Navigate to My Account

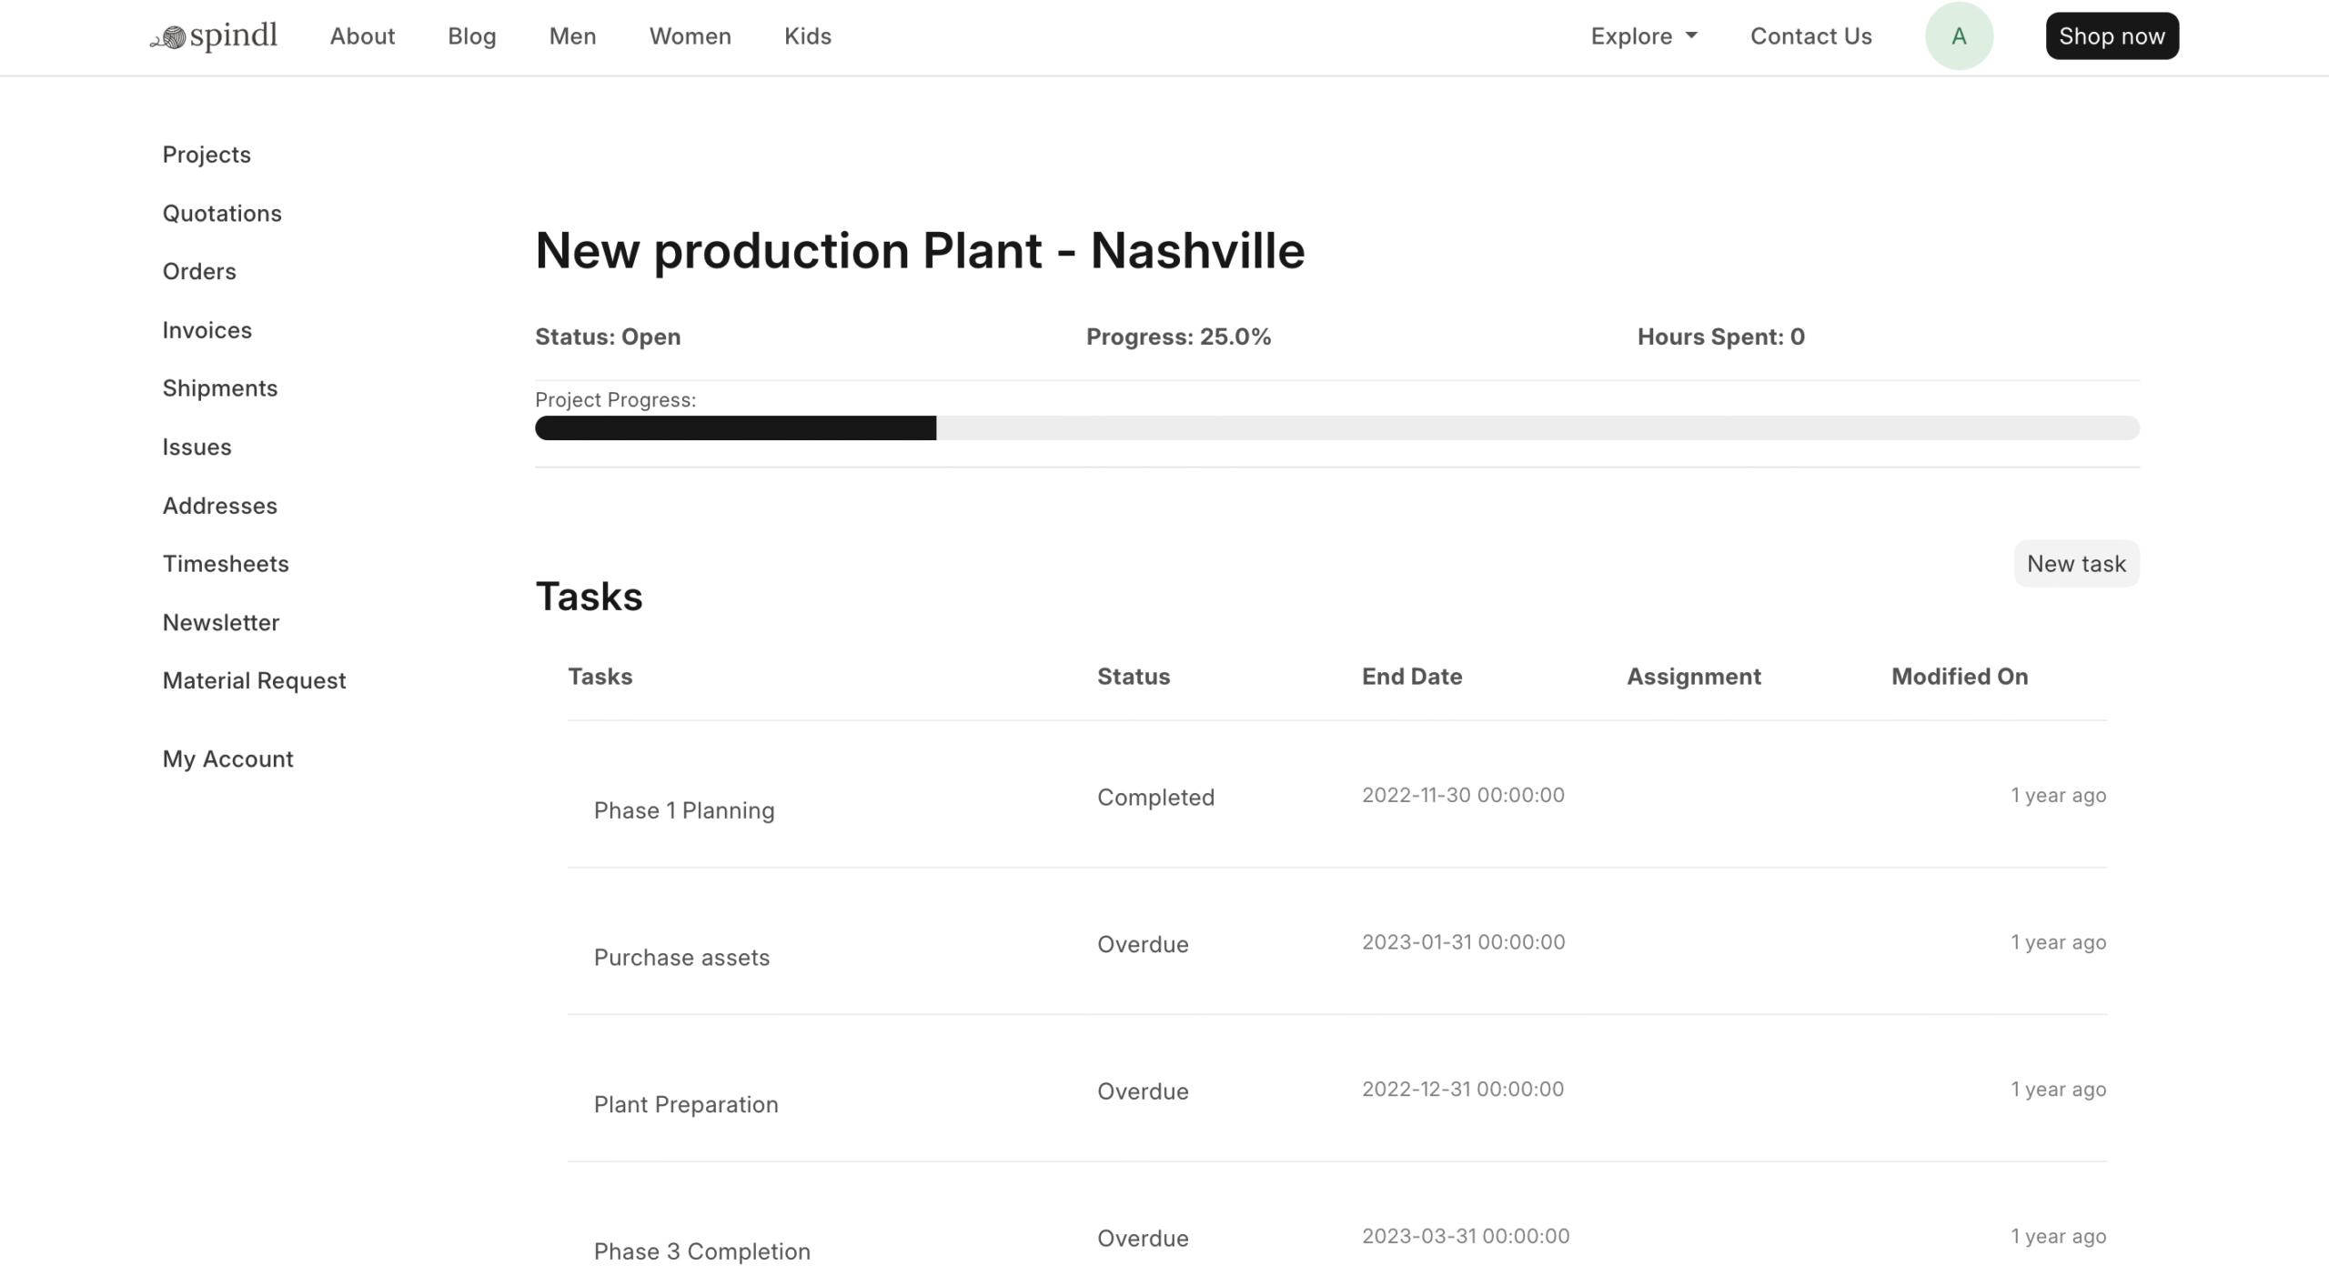[227, 758]
